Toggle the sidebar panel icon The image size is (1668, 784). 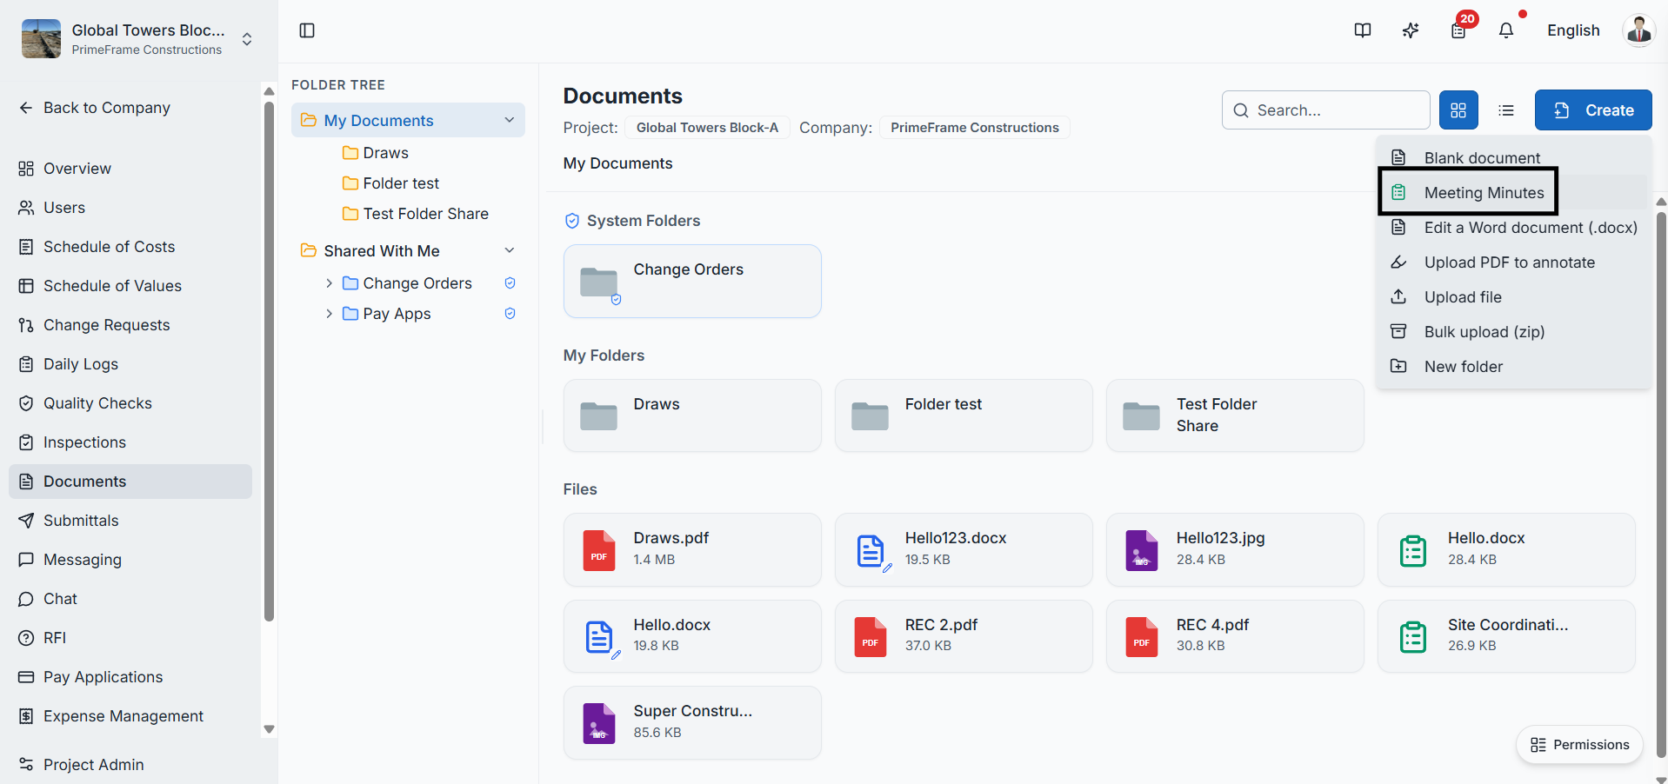[307, 30]
